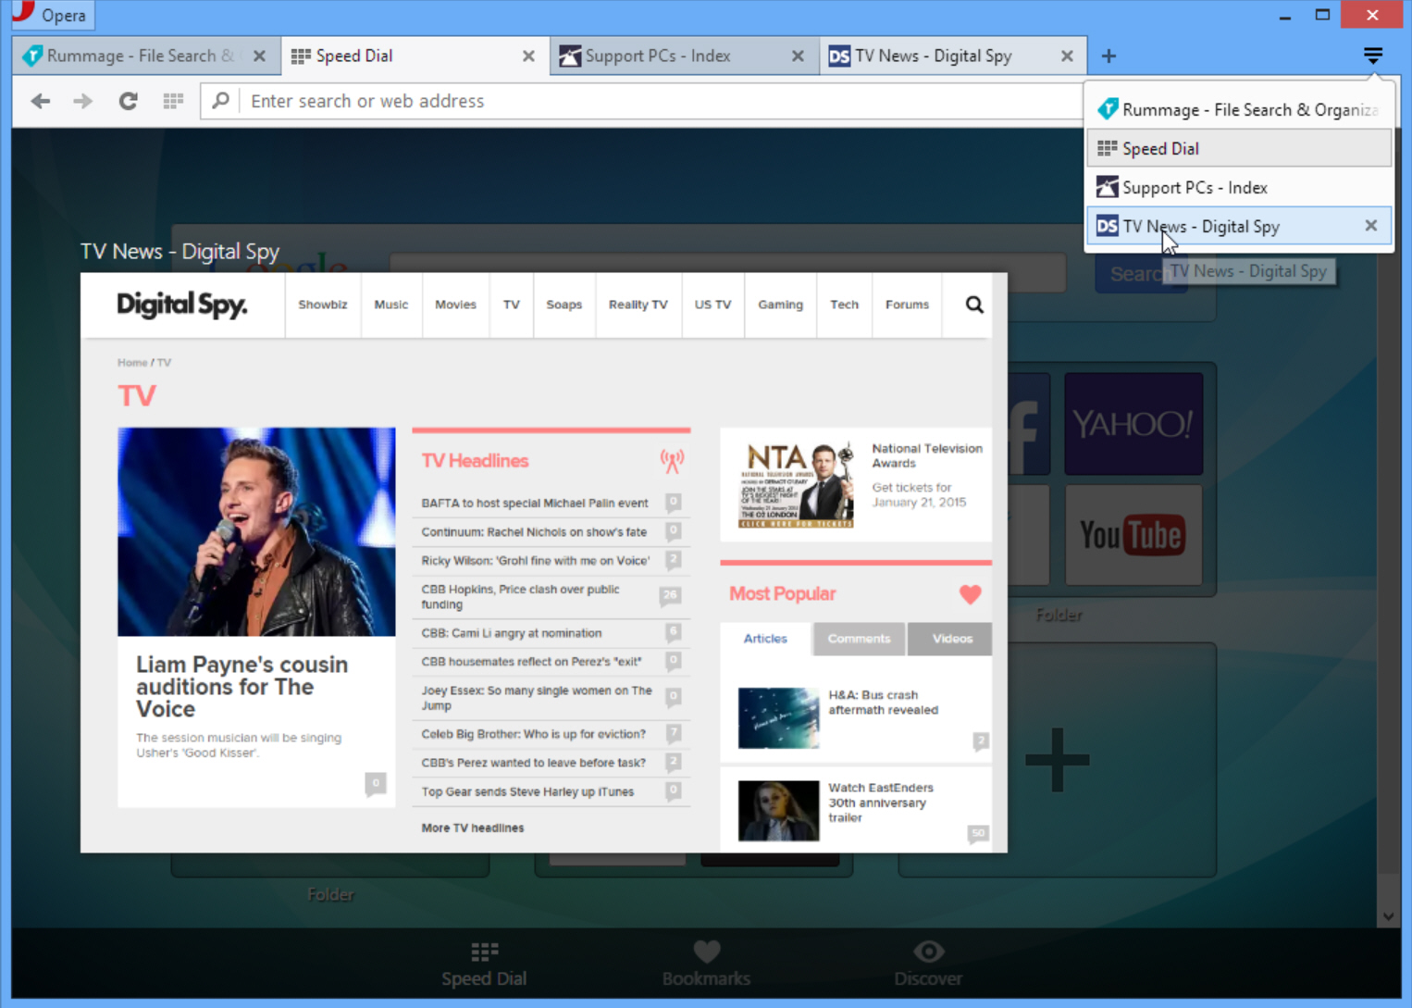Click Speed Dial button in bottom bar
The height and width of the screenshot is (1008, 1412).
tap(484, 963)
